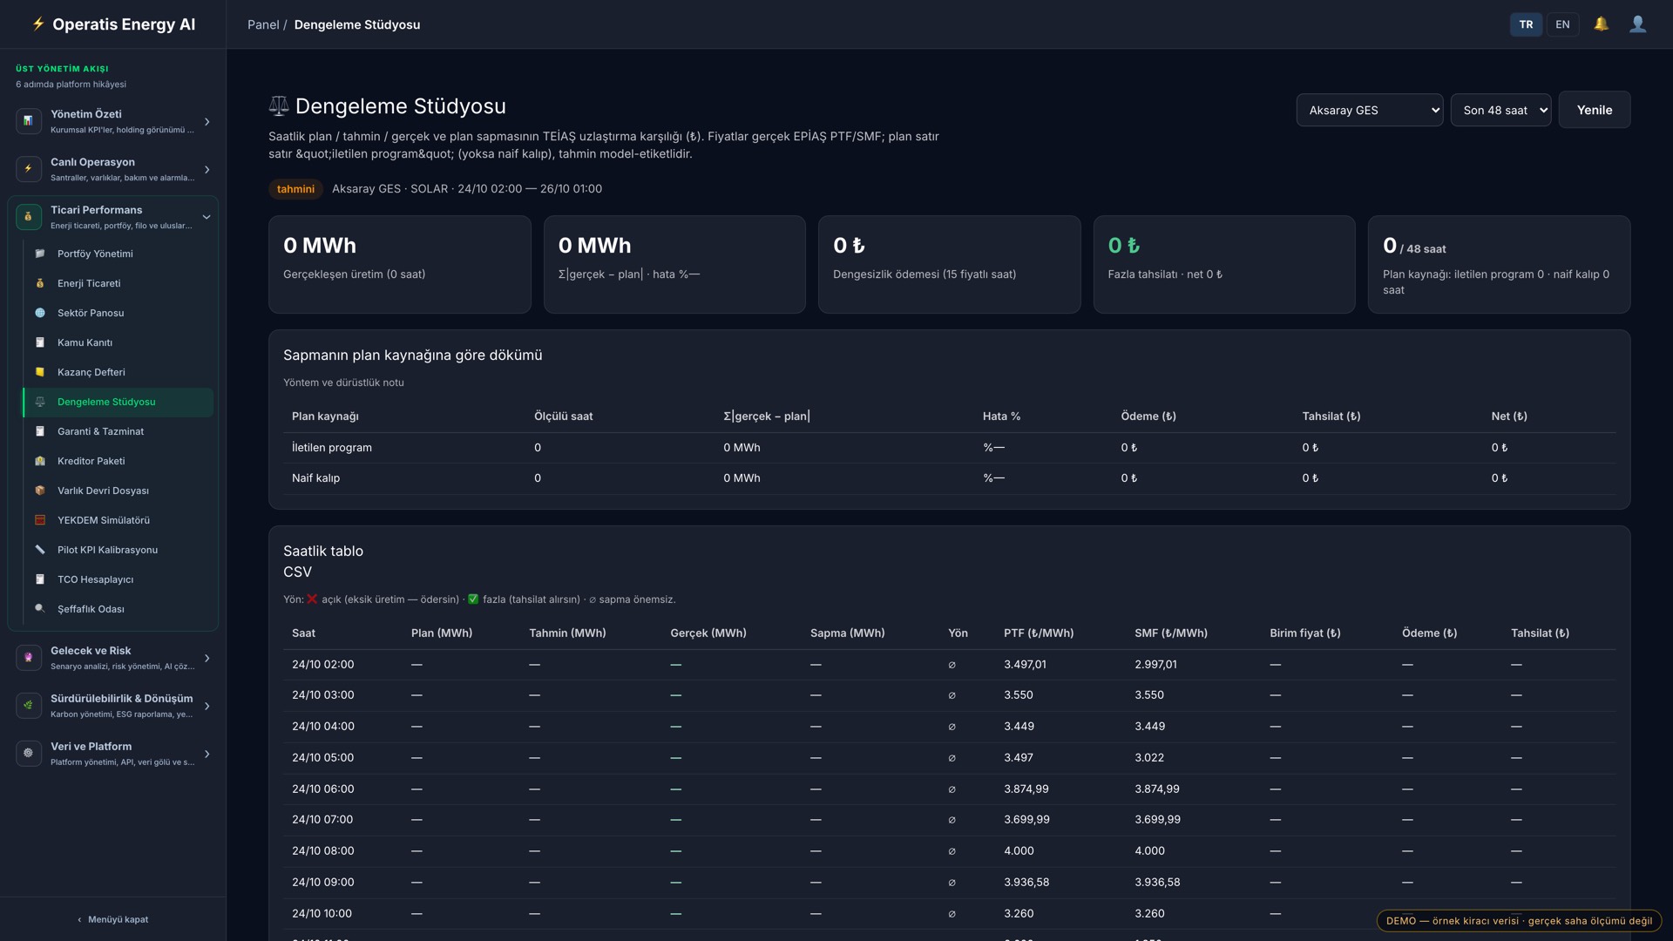
Task: Click the Kazanç Defteri ledger icon
Action: (39, 372)
